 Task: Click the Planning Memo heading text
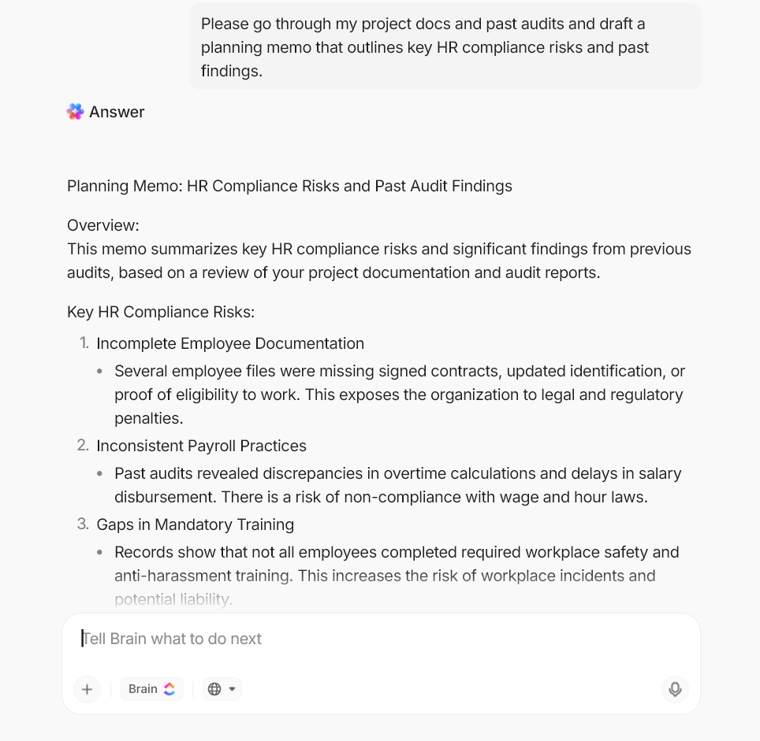[289, 186]
